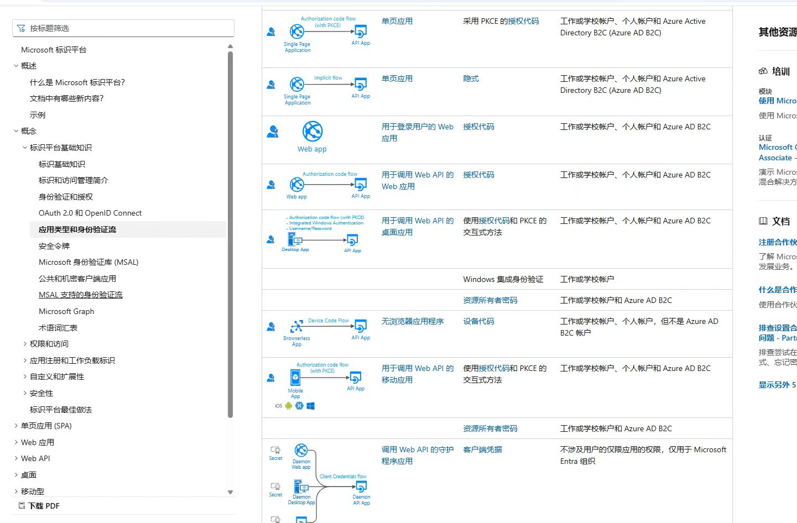Click the Daemon API App icon in diagram
This screenshot has width=797, height=523.
click(361, 487)
